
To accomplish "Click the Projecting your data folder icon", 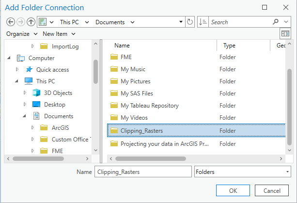I will coord(114,143).
